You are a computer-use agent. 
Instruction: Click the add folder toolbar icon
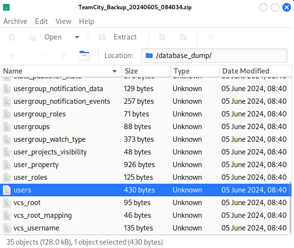183,37
